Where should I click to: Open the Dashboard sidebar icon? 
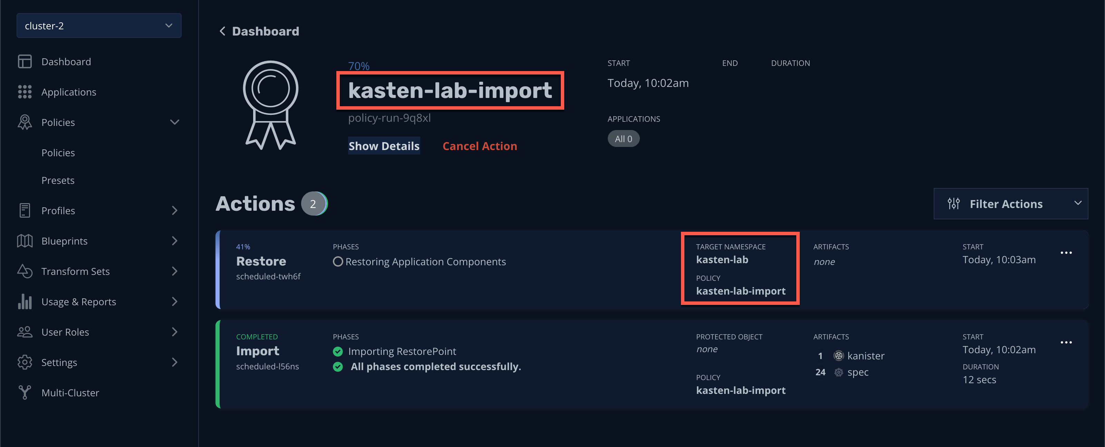coord(25,61)
